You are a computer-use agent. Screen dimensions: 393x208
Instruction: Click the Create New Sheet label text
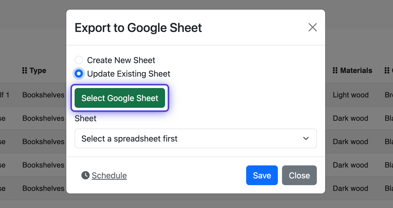121,60
